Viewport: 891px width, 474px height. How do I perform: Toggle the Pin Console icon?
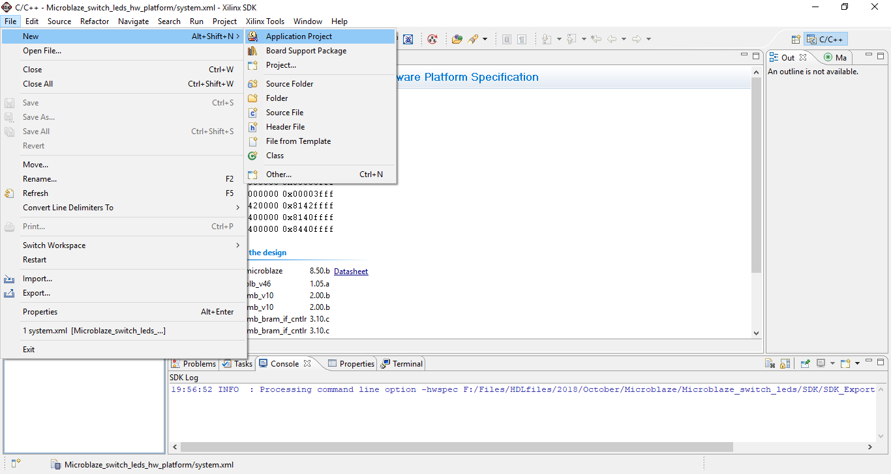coord(806,363)
